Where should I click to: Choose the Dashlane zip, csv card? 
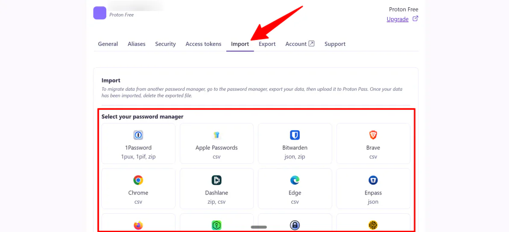[x=216, y=189]
